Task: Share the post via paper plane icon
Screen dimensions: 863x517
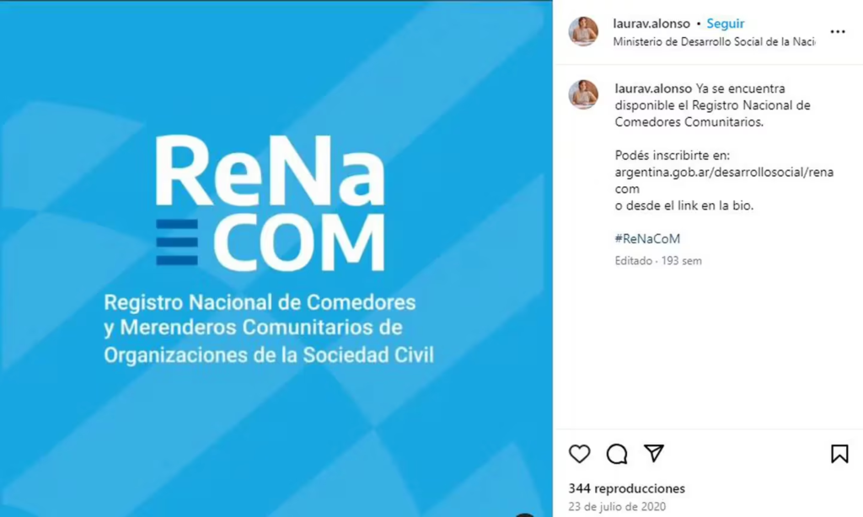Action: [654, 453]
